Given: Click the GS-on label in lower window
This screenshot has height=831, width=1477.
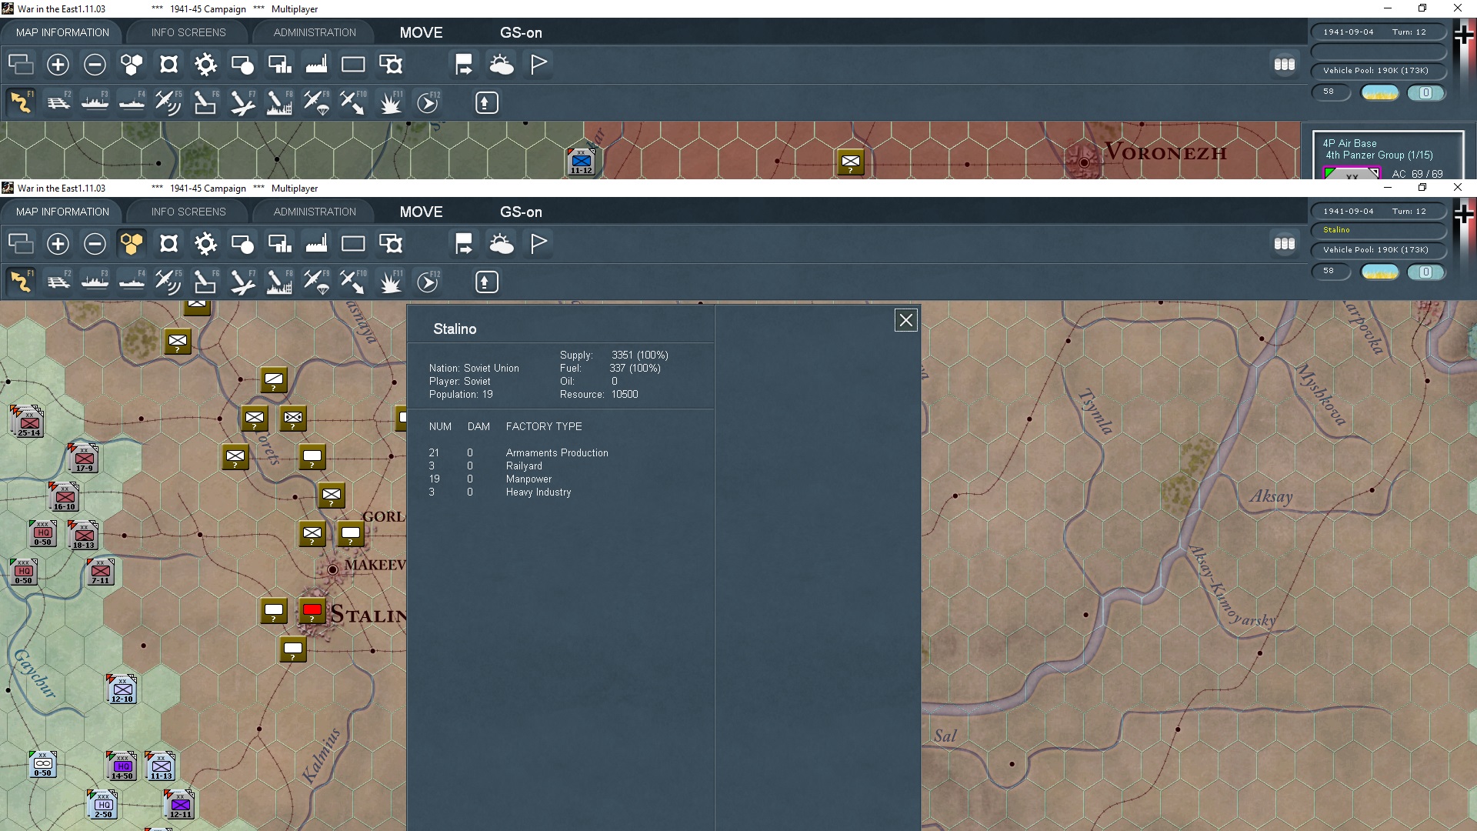Looking at the screenshot, I should tap(521, 212).
